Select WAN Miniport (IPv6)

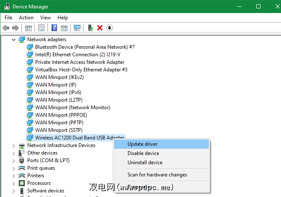pyautogui.click(x=58, y=92)
